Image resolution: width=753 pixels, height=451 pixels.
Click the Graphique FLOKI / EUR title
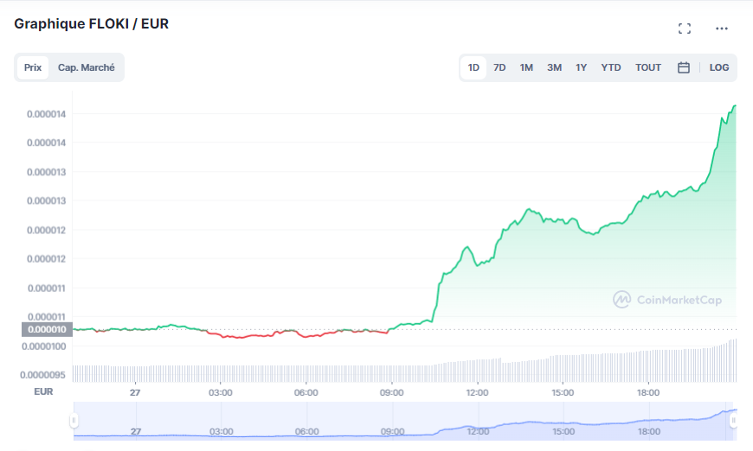[x=91, y=24]
